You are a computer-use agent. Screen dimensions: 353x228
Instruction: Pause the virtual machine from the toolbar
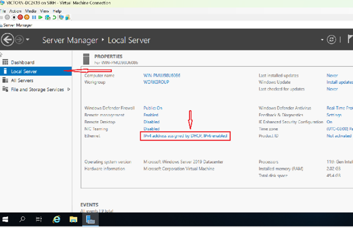(x=34, y=17)
